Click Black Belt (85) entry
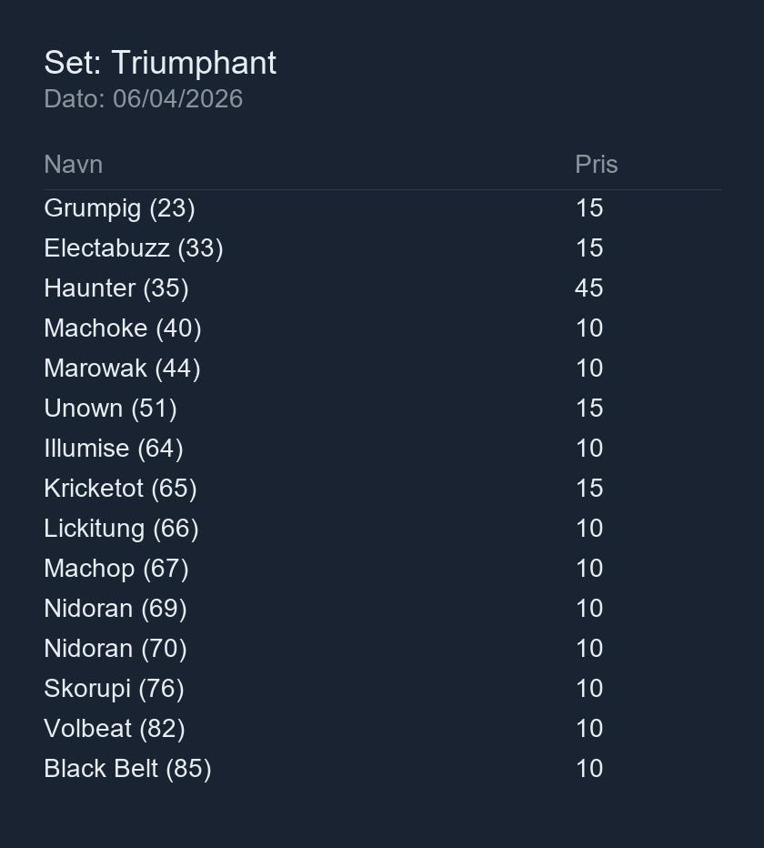This screenshot has width=764, height=848. pyautogui.click(x=127, y=769)
